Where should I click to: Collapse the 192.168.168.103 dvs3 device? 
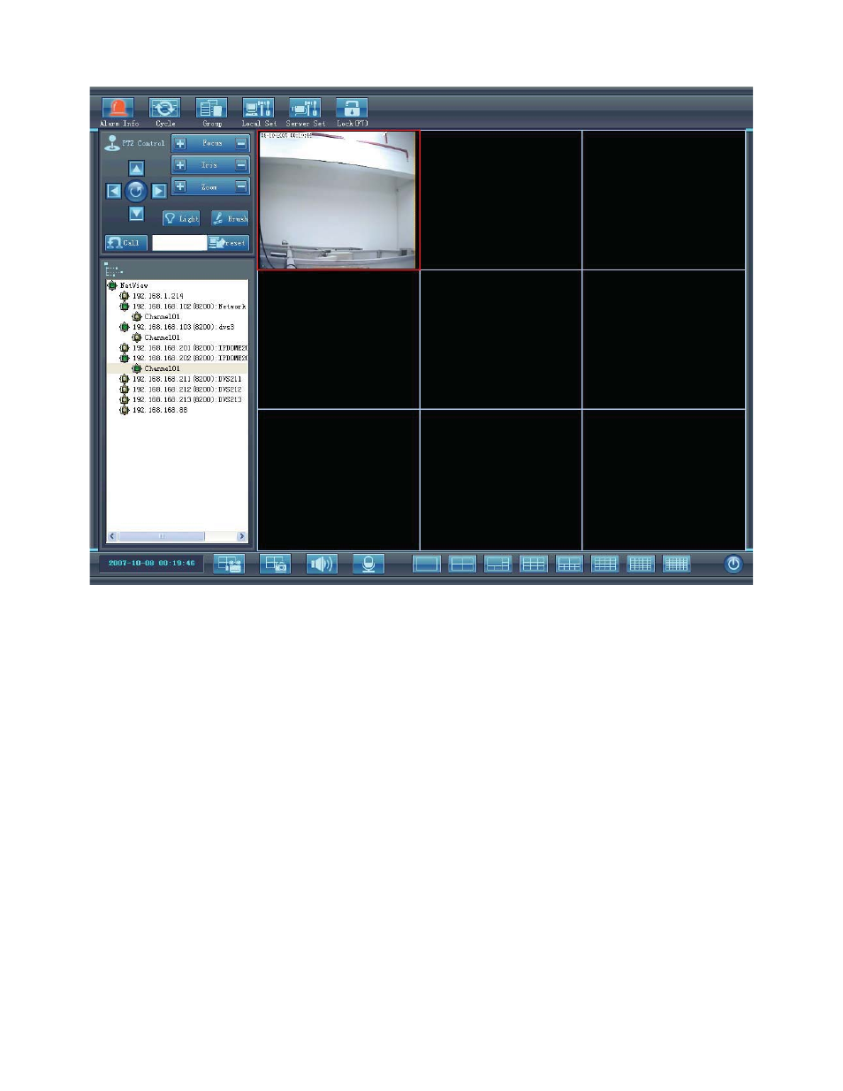click(x=125, y=327)
